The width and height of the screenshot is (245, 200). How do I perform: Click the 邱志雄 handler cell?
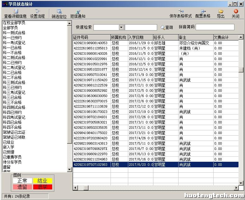coord(166,43)
